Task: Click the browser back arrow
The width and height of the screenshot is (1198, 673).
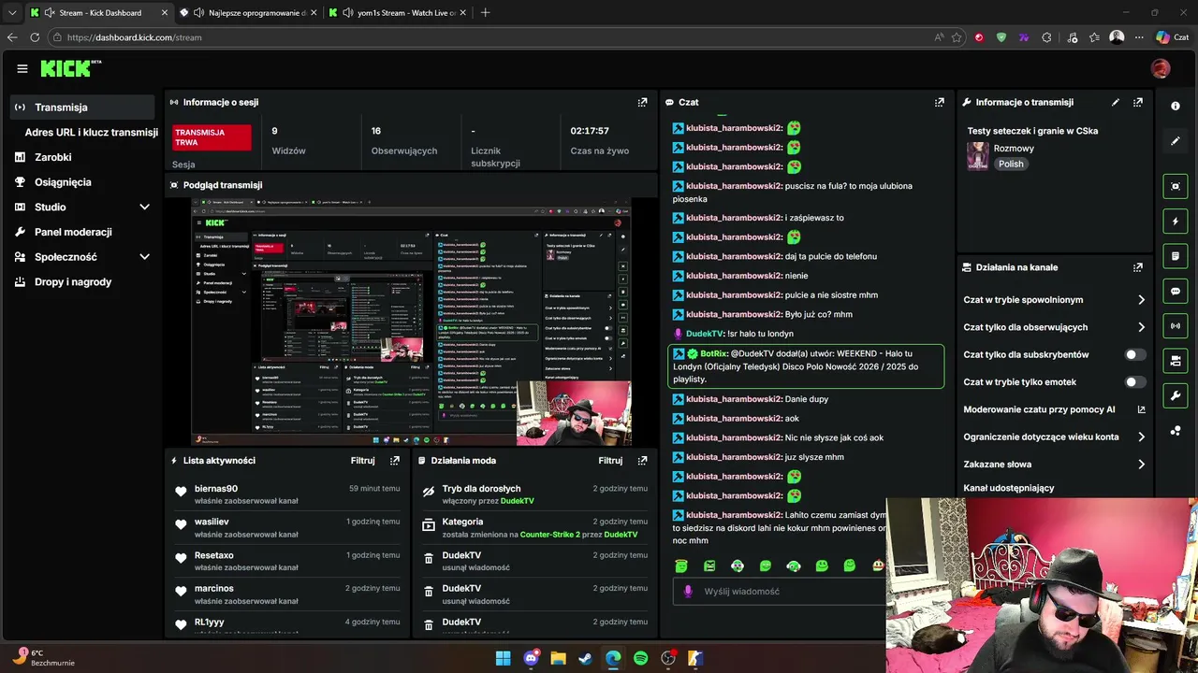Action: [12, 37]
